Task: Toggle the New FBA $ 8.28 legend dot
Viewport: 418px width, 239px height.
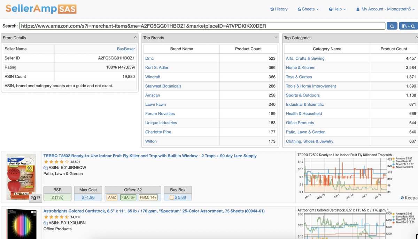Action: click(394, 167)
